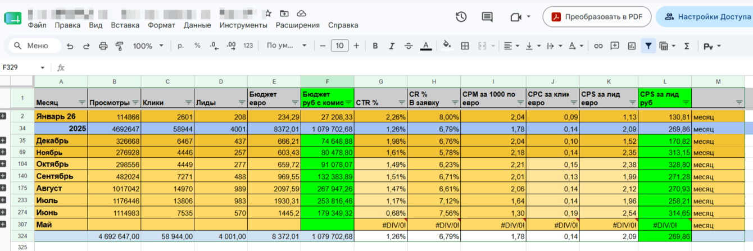Open filter dropdown in Просмотры header
The width and height of the screenshot is (753, 251).
point(135,103)
